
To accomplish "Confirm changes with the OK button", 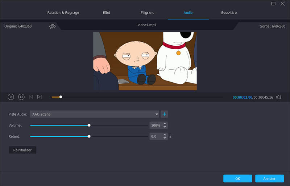I will point(237,178).
